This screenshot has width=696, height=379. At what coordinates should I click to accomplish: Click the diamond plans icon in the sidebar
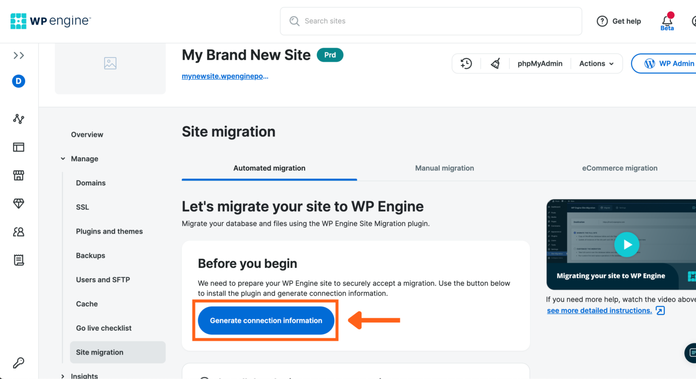19,203
